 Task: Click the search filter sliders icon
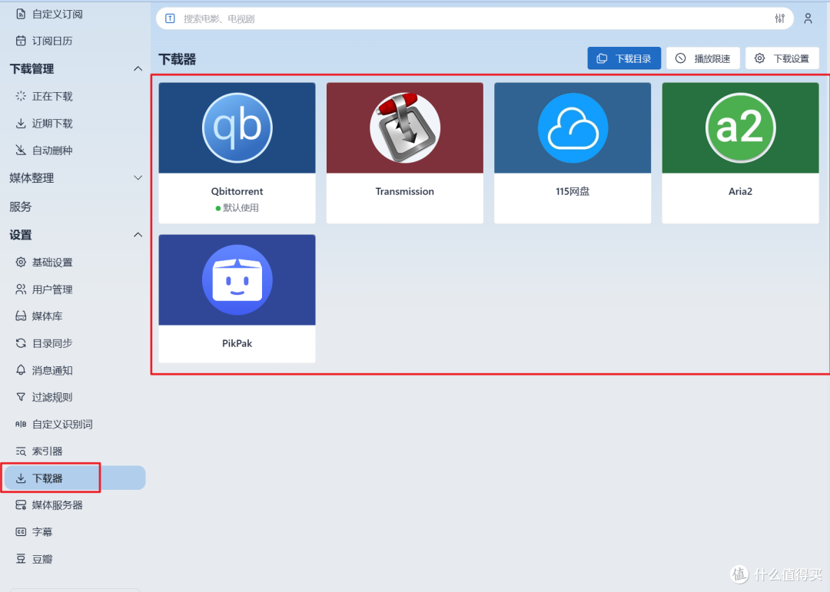(x=780, y=18)
